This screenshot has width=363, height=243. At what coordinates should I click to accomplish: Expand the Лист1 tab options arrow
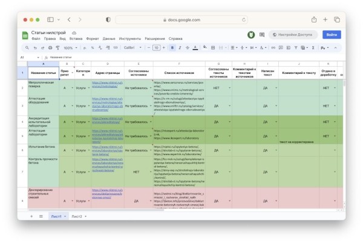click(x=65, y=216)
